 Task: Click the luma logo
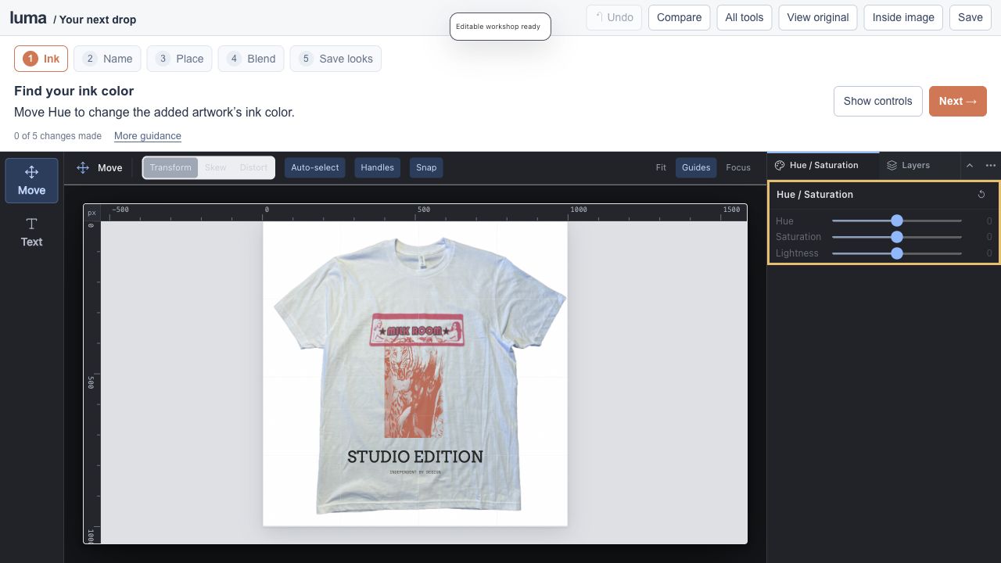coord(28,17)
